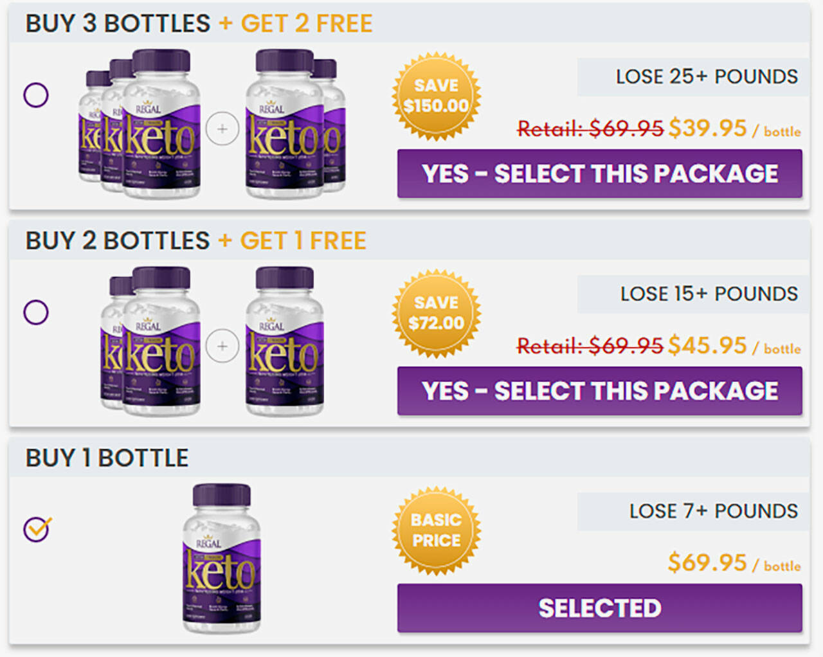Click the single Regal Keto bottle image
This screenshot has width=823, height=657.
(222, 558)
